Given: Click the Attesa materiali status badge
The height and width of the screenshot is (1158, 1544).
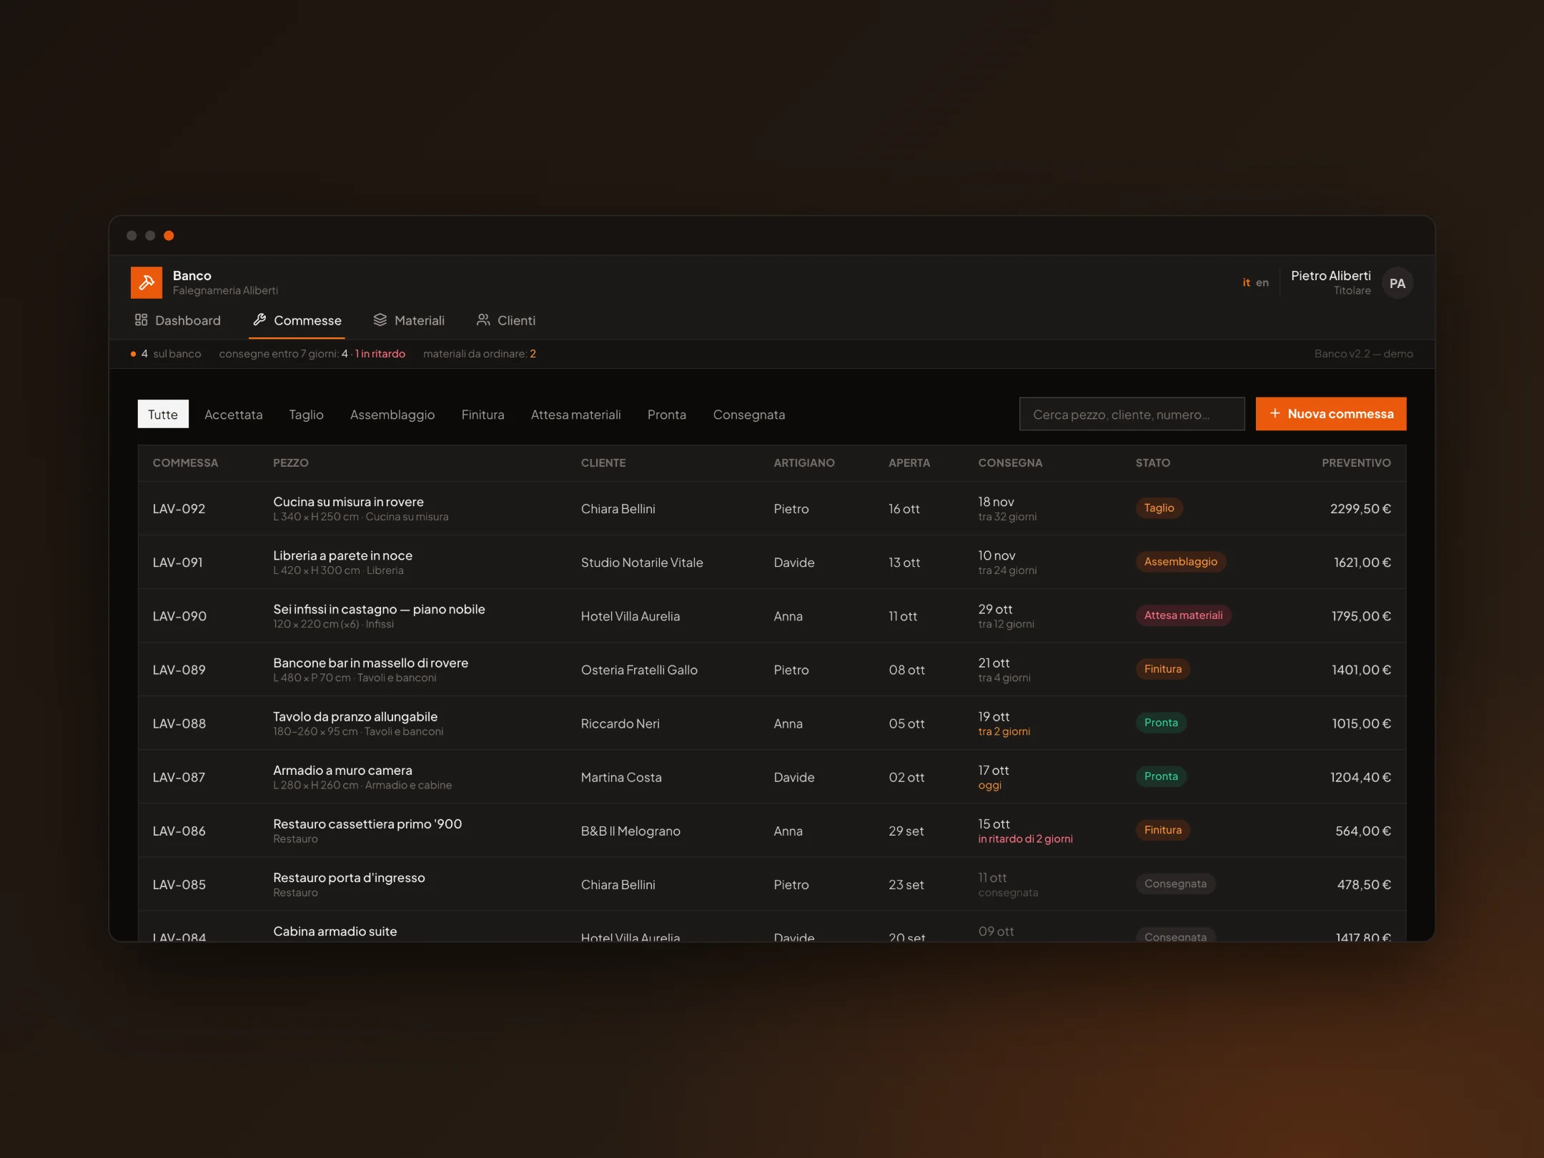Looking at the screenshot, I should pos(1183,615).
